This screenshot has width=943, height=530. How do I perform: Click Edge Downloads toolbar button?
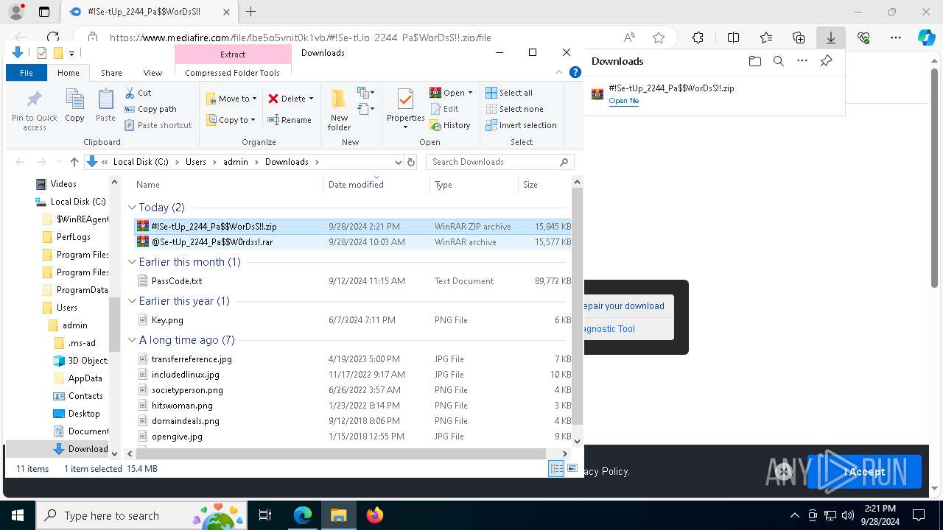[x=830, y=38]
